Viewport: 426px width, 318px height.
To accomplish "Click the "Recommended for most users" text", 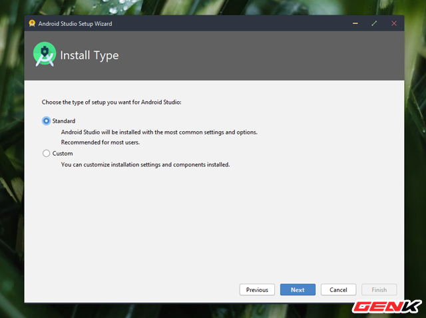I will [x=101, y=142].
